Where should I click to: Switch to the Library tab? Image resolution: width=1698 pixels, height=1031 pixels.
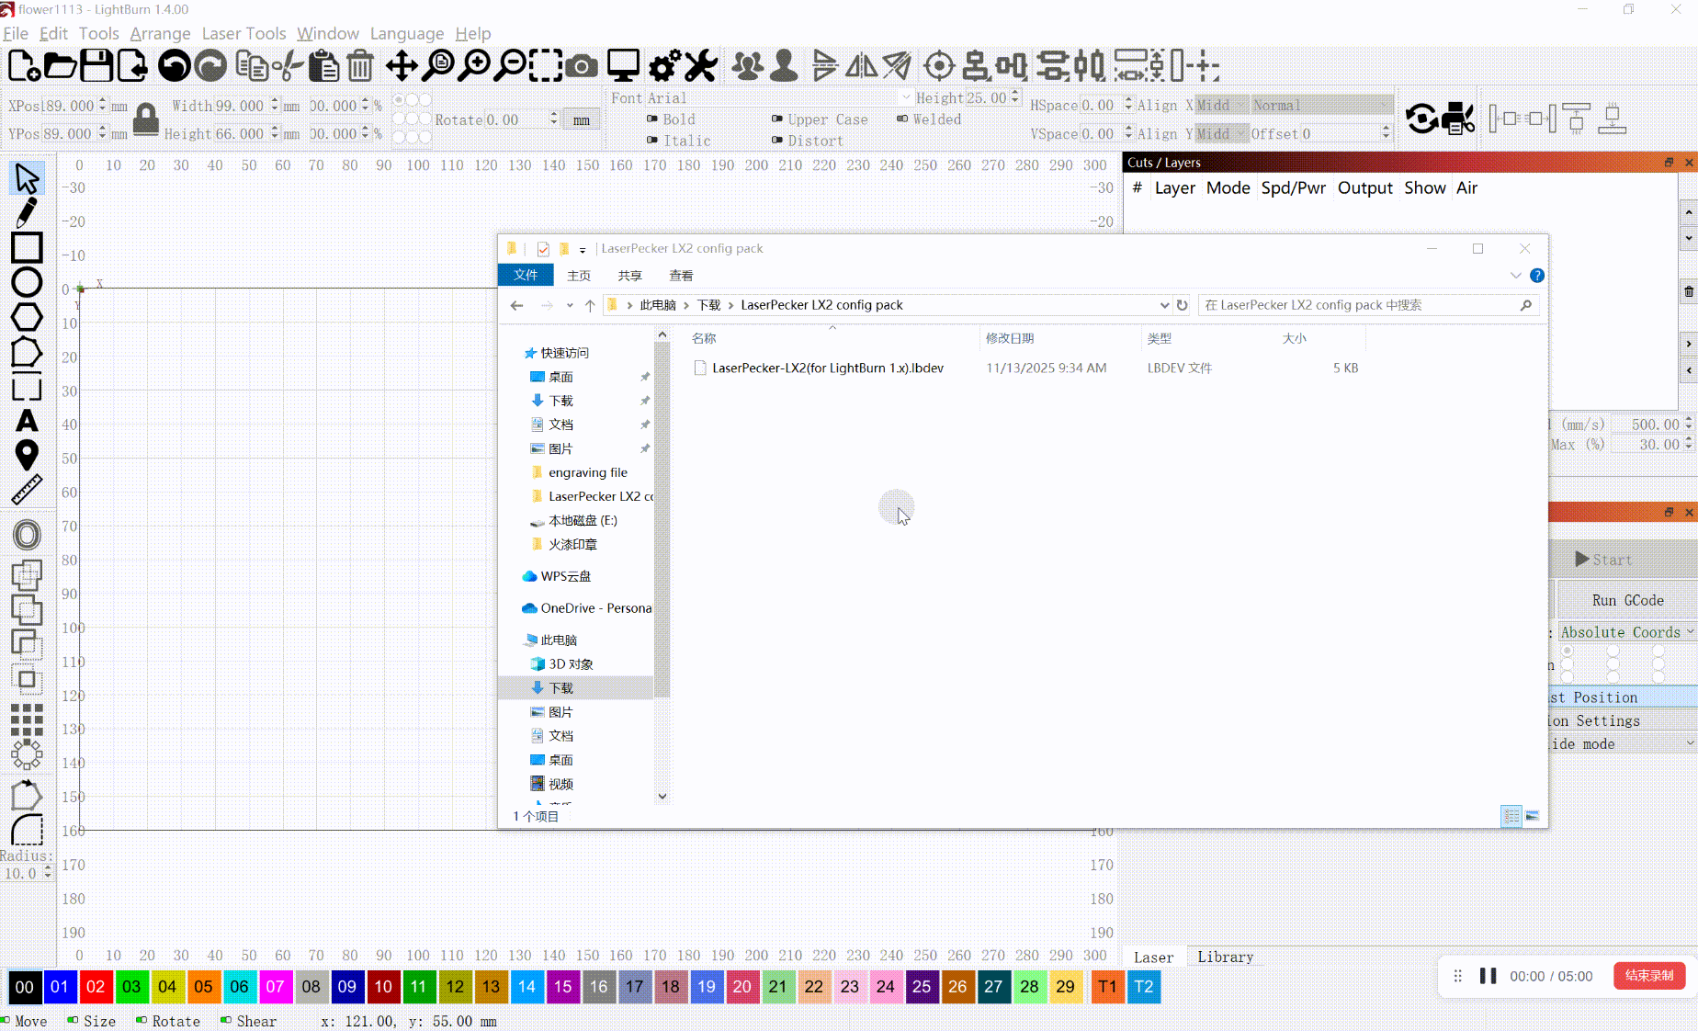[x=1225, y=957]
